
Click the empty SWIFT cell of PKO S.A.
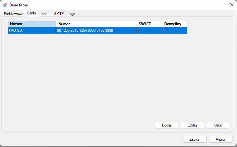point(149,30)
